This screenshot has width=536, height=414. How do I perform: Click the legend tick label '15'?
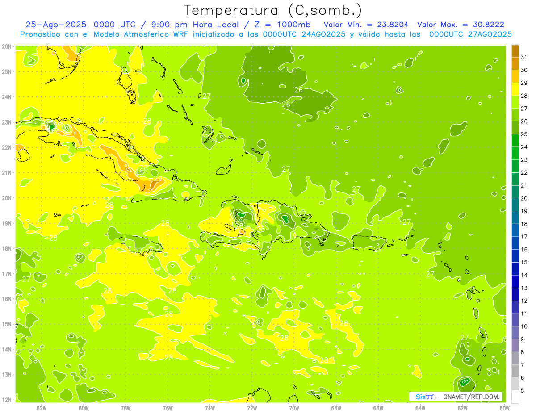pos(524,262)
